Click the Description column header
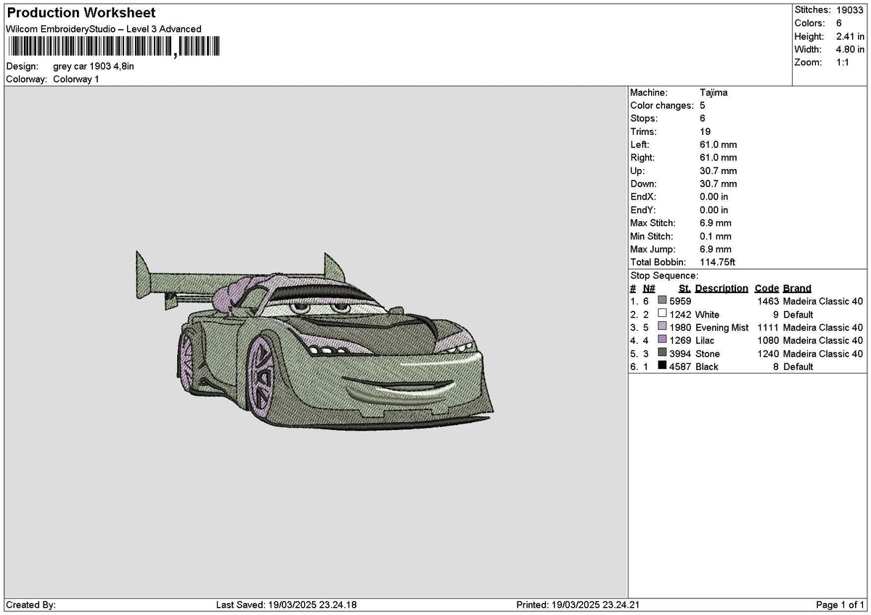 coord(721,289)
